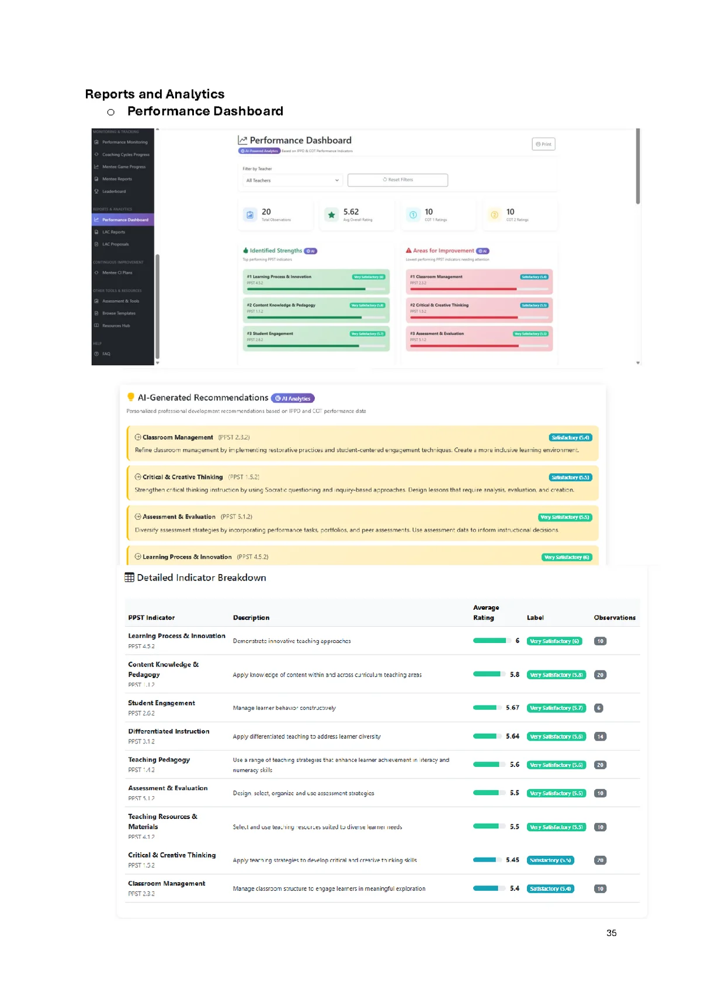
Task: Expand the Critical & Creative Thinking recommendation
Action: point(138,477)
